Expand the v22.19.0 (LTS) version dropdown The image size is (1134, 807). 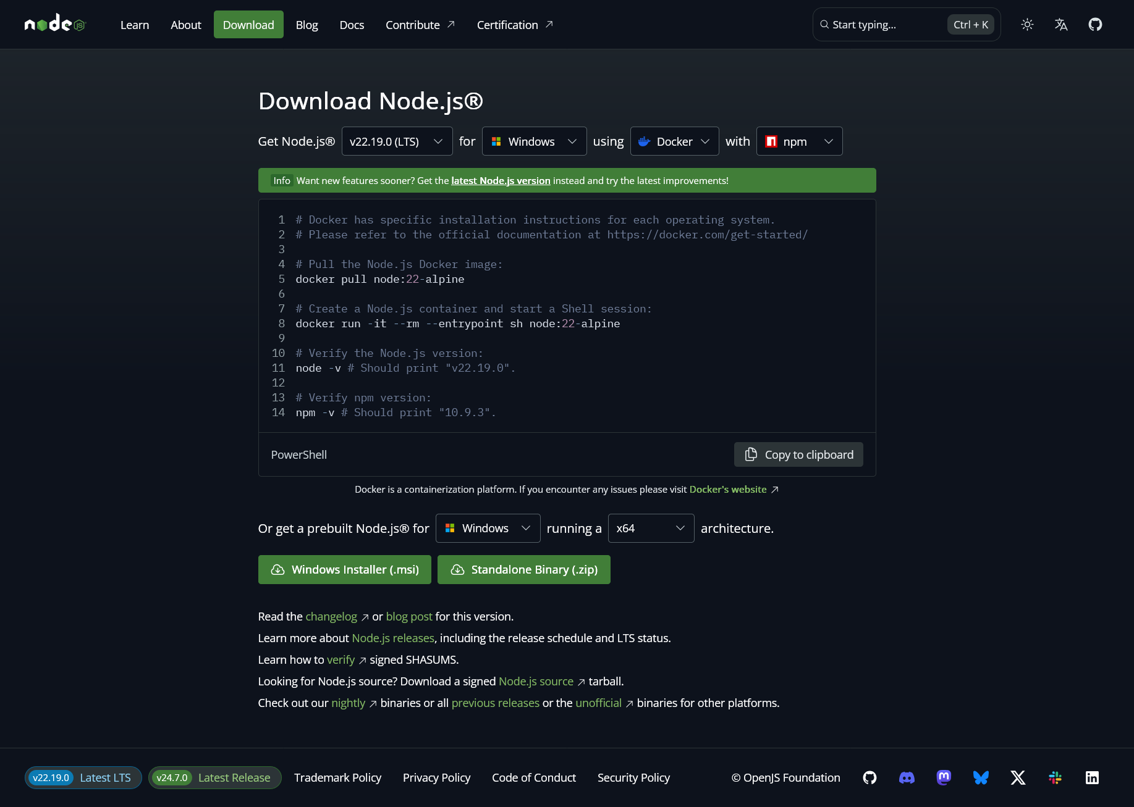pyautogui.click(x=397, y=141)
